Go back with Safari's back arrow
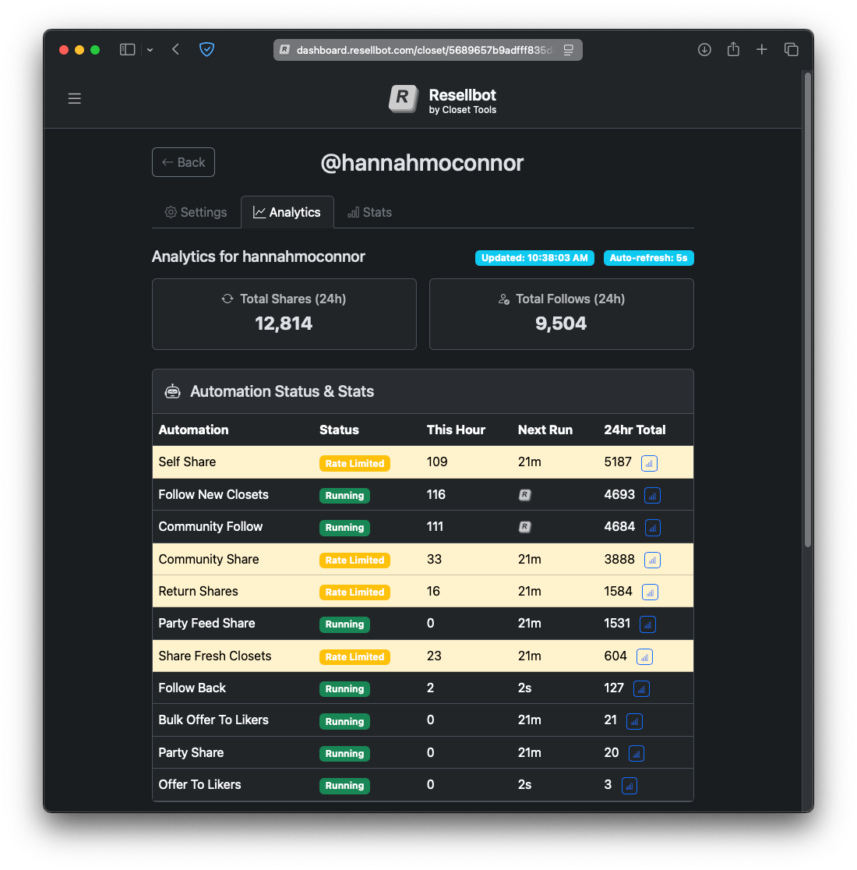This screenshot has height=870, width=857. coord(176,49)
